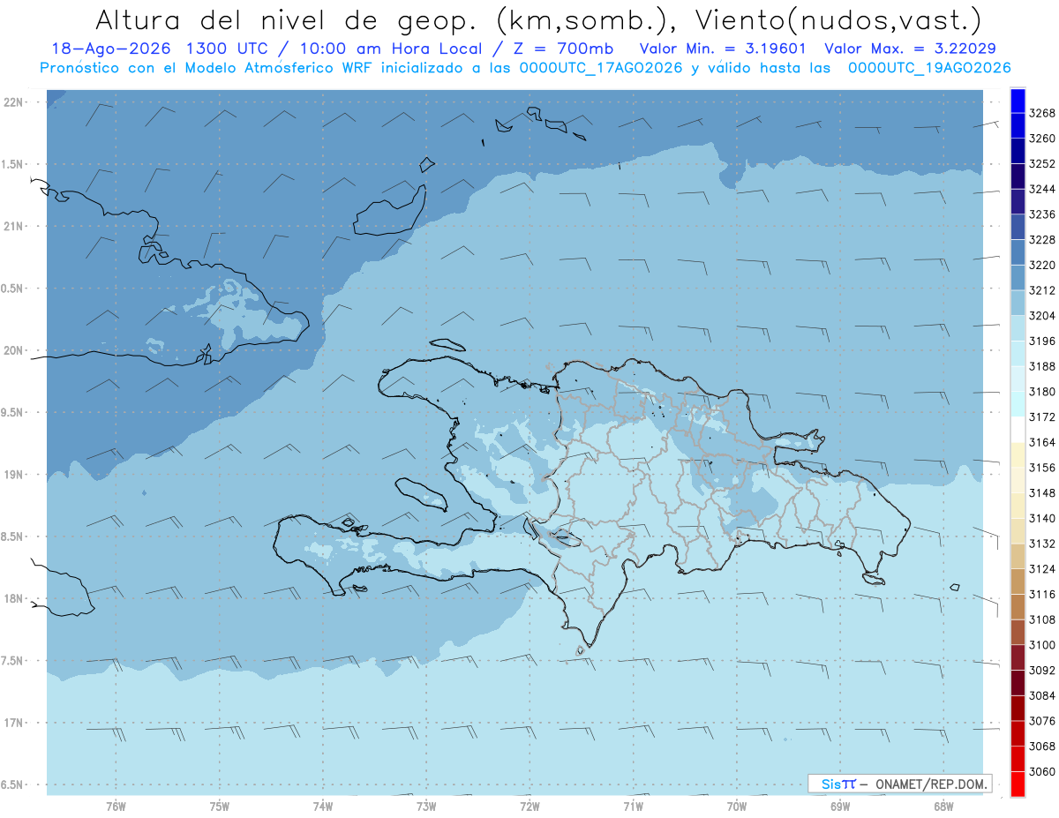Click colorbar segment between 3084 and 3092
The image size is (1059, 818).
pos(1018,682)
